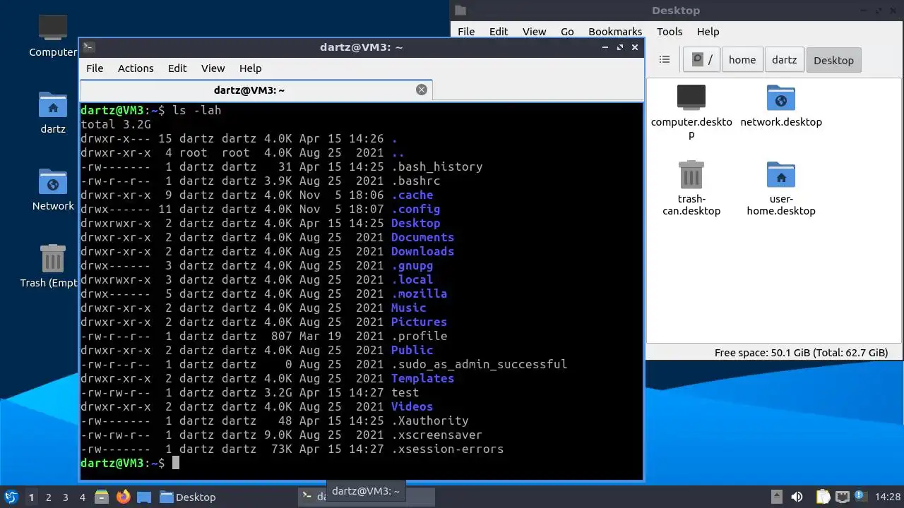Click the 'ls -lah' command text
The height and width of the screenshot is (508, 904).
click(197, 110)
